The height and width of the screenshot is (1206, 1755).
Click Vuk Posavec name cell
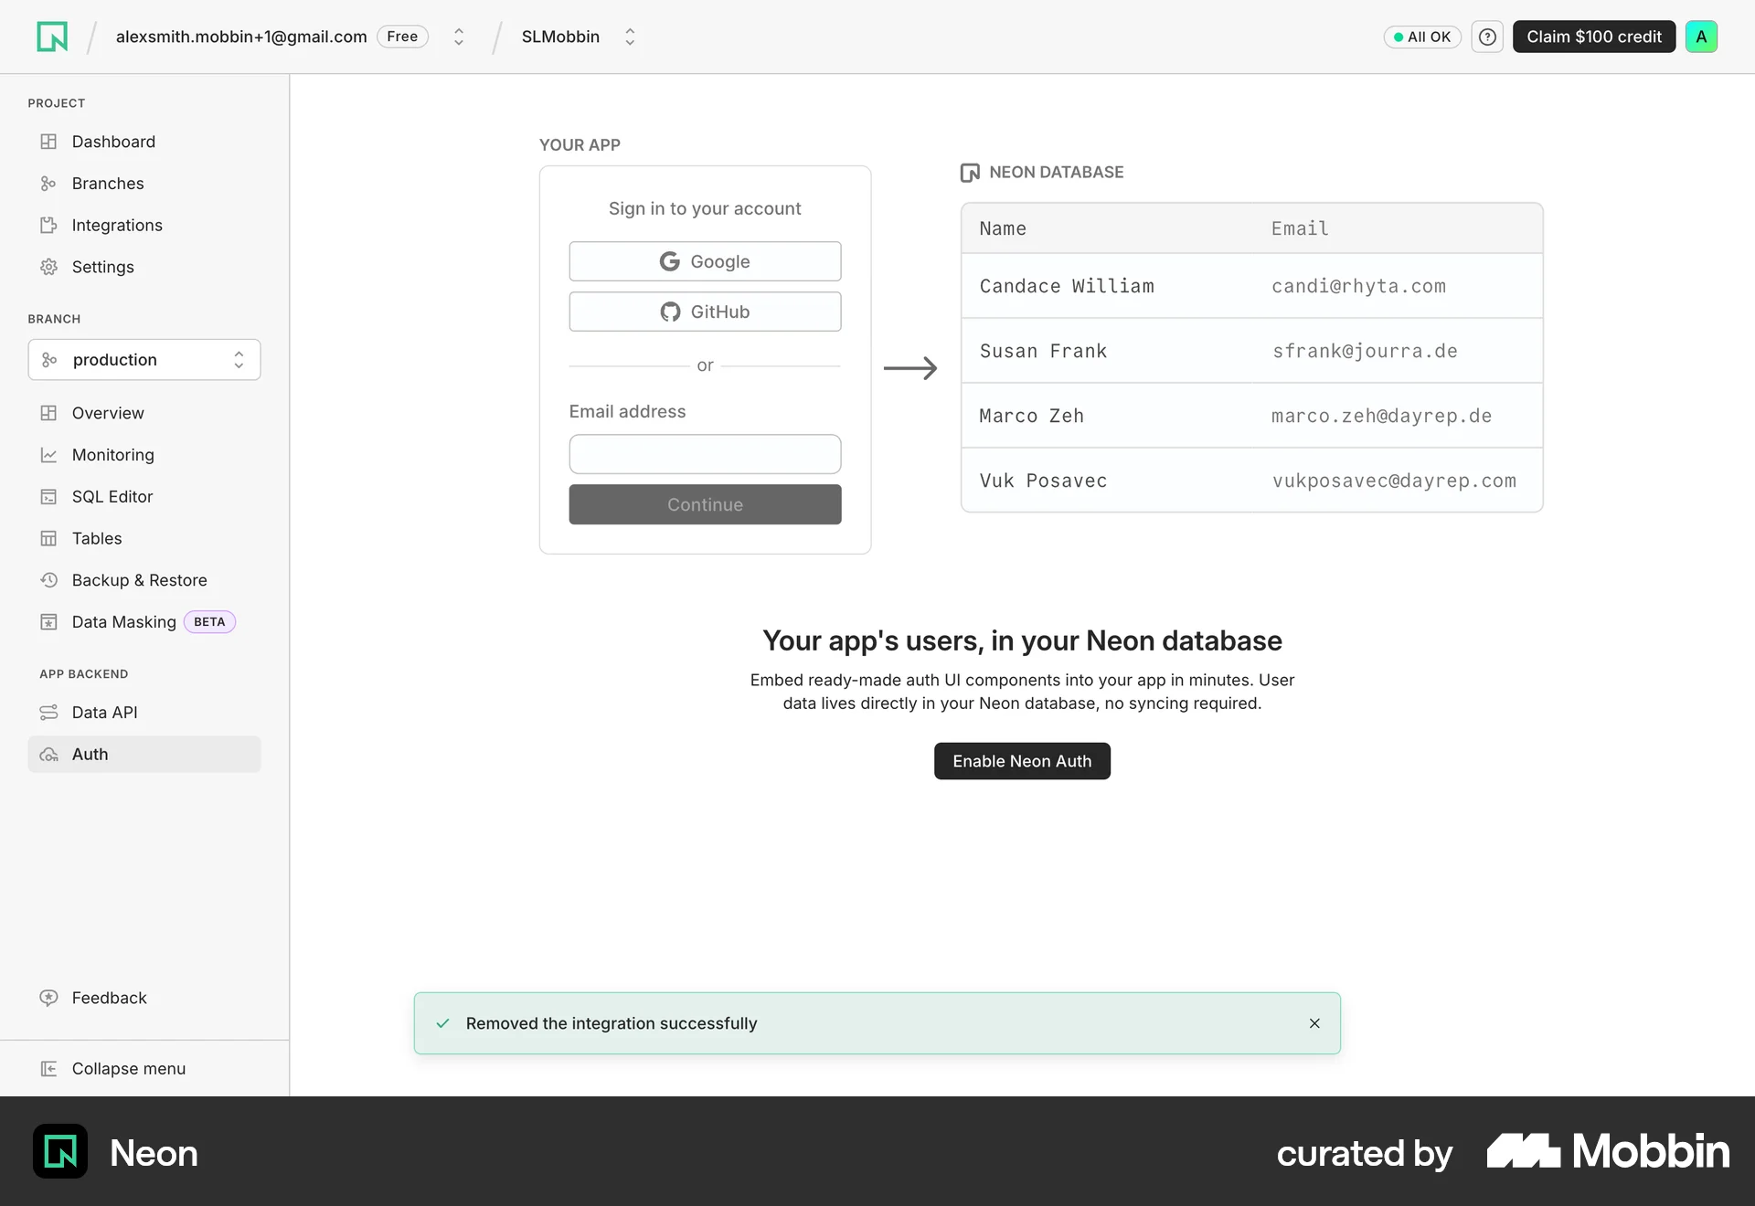[1043, 481]
